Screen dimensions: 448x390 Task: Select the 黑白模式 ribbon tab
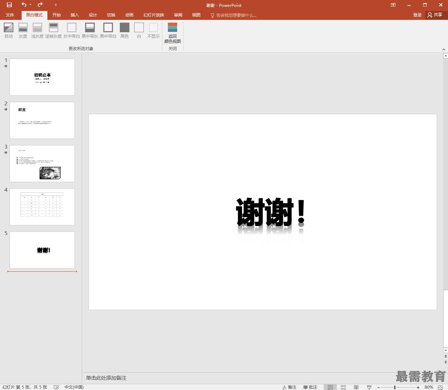click(x=34, y=15)
